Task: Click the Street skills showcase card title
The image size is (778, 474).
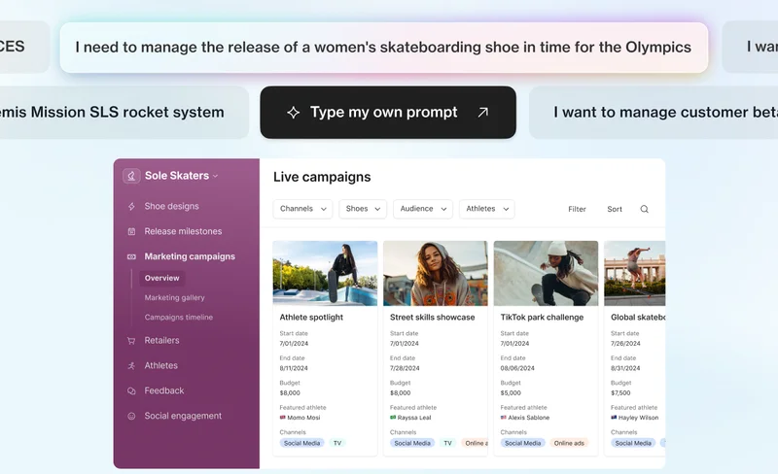Action: pos(432,318)
